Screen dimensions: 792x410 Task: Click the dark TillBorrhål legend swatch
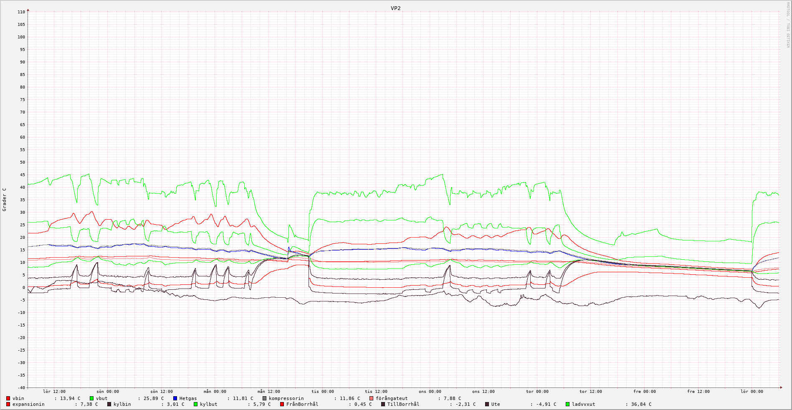pyautogui.click(x=383, y=405)
